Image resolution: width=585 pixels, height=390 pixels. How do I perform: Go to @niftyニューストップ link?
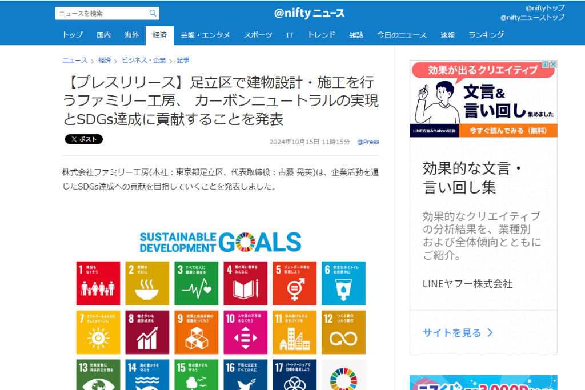(x=532, y=17)
